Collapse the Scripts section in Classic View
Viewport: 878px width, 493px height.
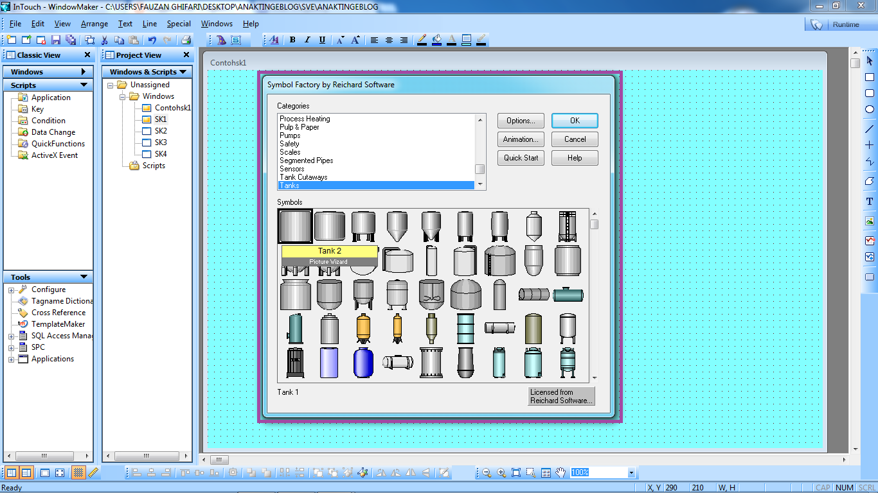point(84,85)
